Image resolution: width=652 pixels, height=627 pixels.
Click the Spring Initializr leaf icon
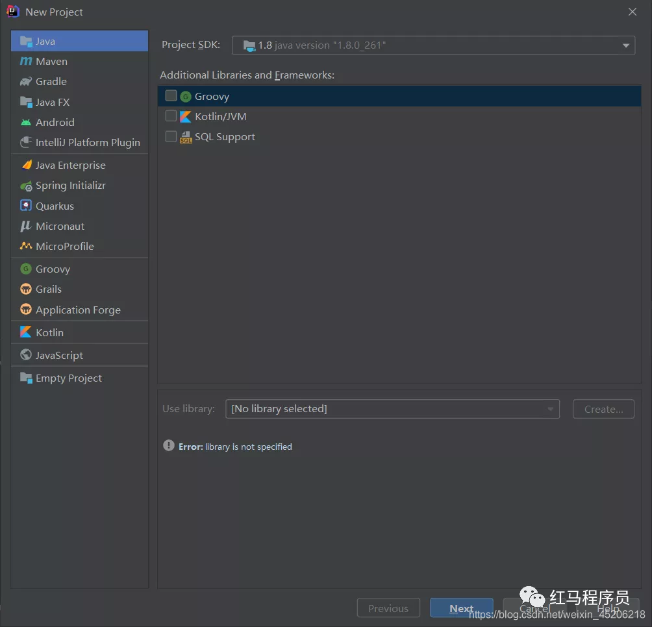[26, 186]
